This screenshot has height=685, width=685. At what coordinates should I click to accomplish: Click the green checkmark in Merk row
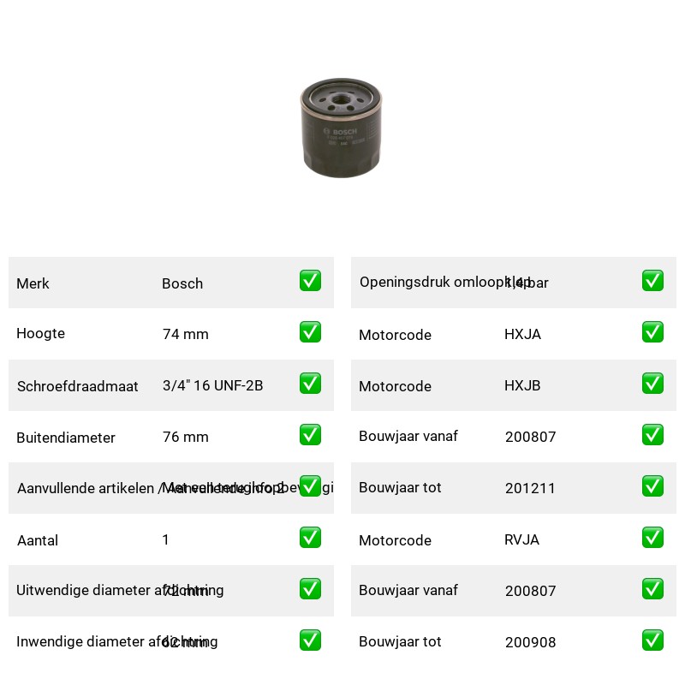[310, 281]
